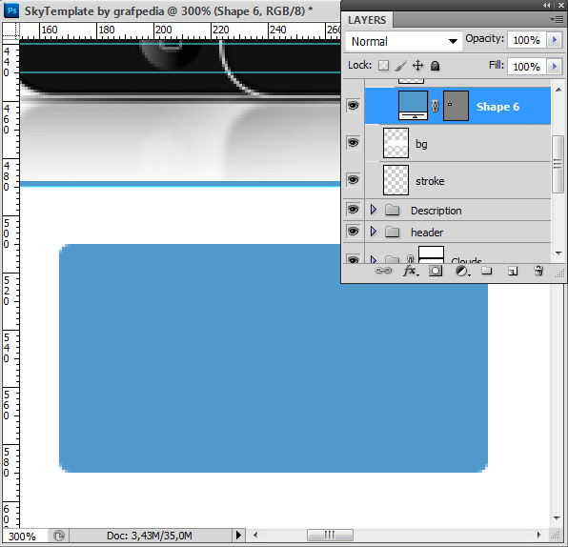
Task: Hide the stroke layer
Action: pos(353,180)
